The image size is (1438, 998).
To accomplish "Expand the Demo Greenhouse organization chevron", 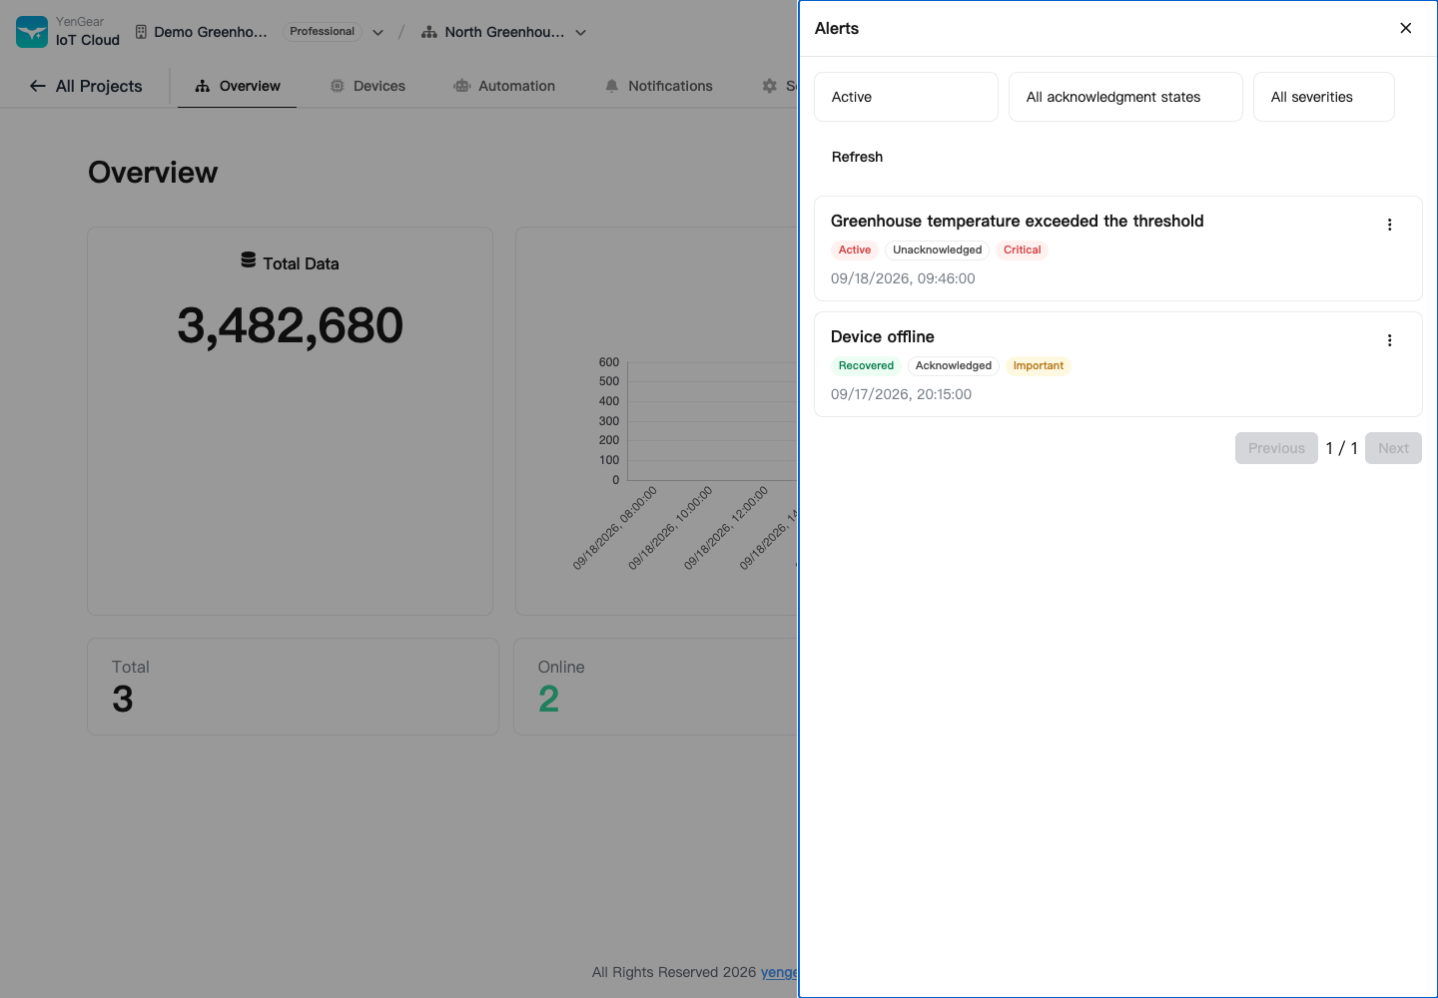I will click(378, 32).
